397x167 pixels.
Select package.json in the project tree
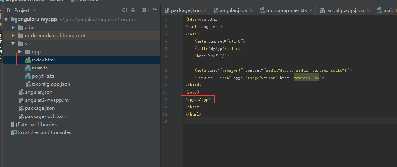(x=40, y=108)
